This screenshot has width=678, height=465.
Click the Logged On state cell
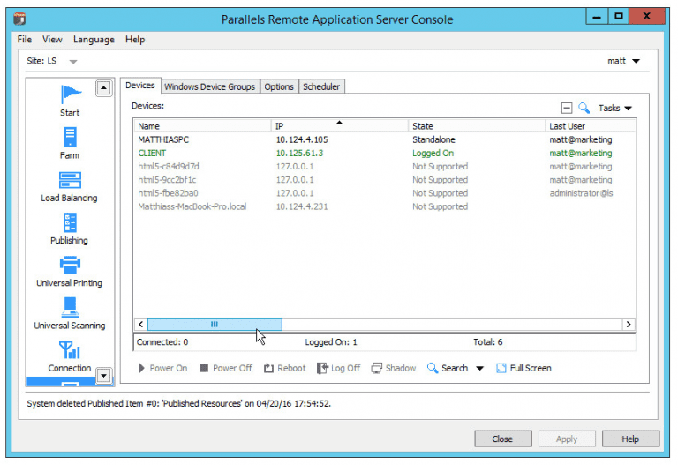click(x=433, y=153)
